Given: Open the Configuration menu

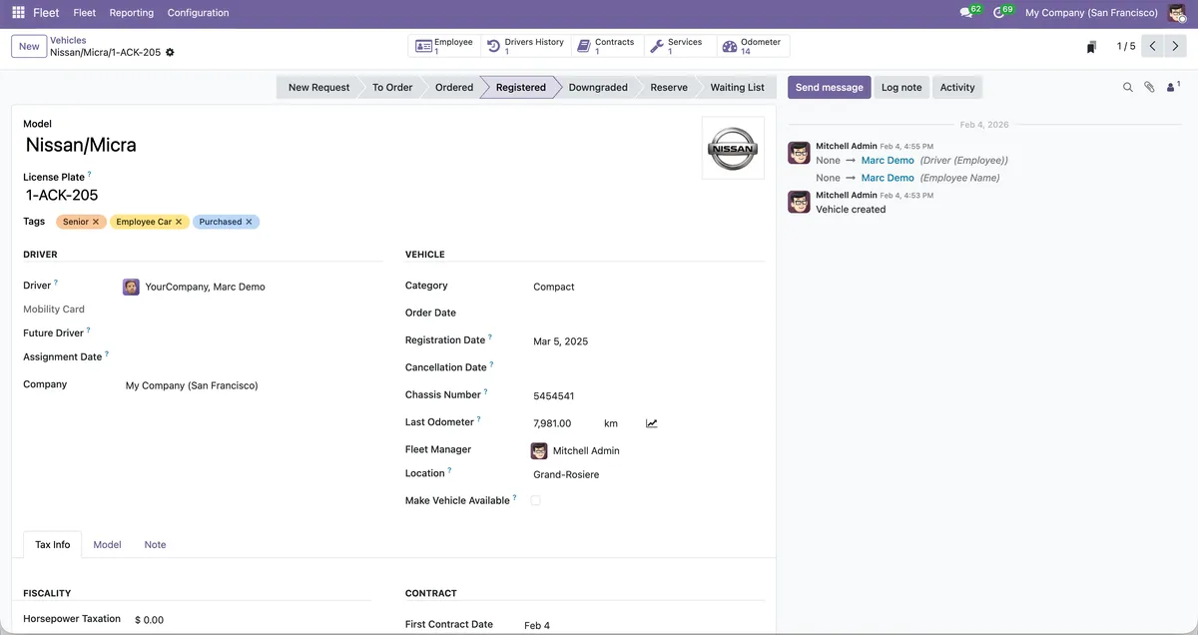Looking at the screenshot, I should coord(198,13).
